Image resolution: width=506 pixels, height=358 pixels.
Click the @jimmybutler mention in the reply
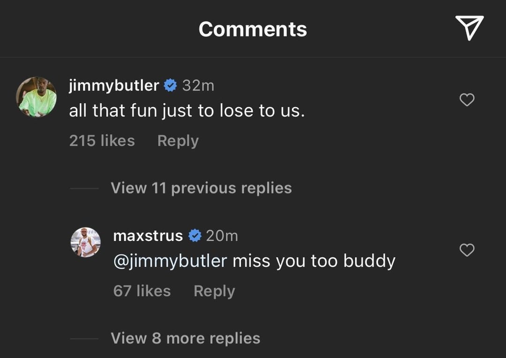tap(170, 261)
